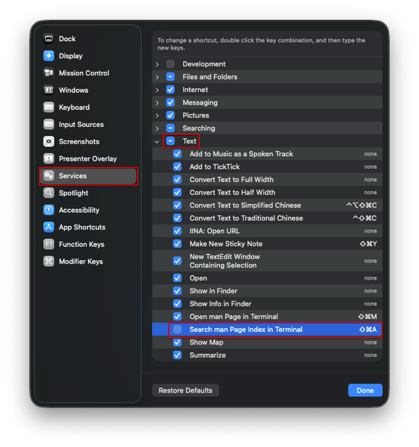Screen dimensions: 419x447
Task: Click Make New Sticky Note shortcut keys
Action: 368,244
